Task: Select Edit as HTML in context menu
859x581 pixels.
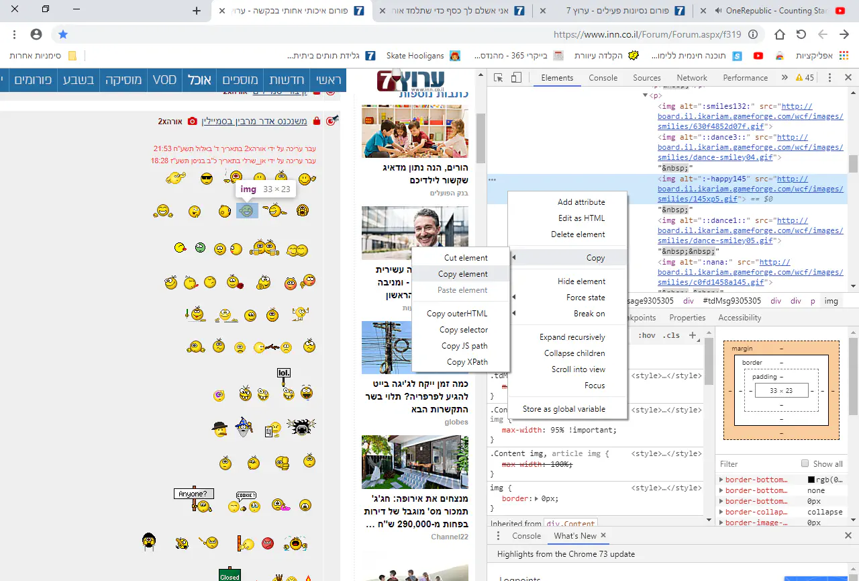Action: pyautogui.click(x=581, y=218)
